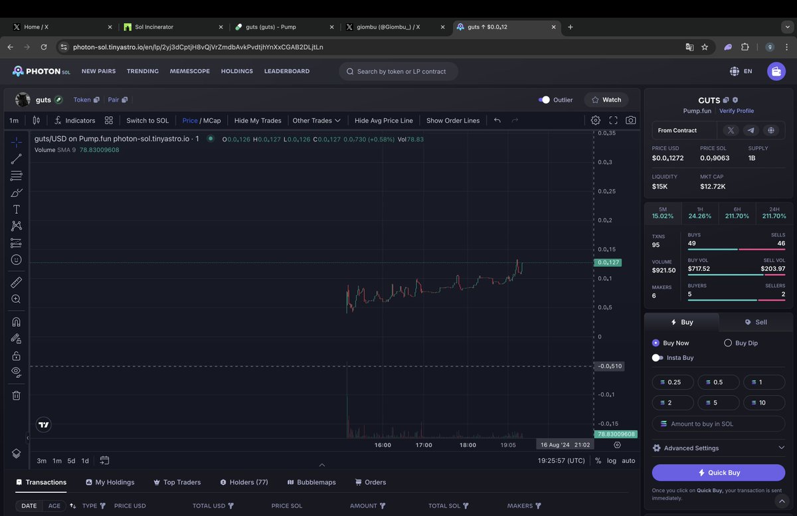Switch between Price and MCap display

click(x=201, y=120)
